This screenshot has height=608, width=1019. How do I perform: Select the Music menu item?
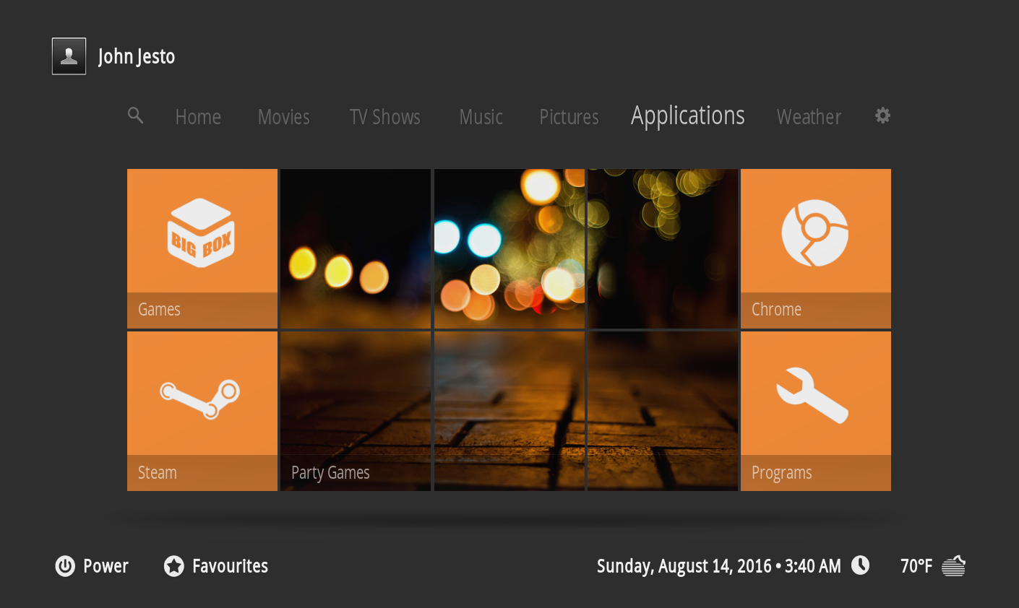coord(481,117)
